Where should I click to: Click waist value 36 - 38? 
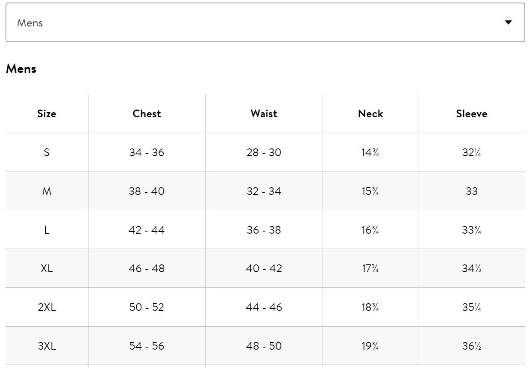tap(264, 230)
